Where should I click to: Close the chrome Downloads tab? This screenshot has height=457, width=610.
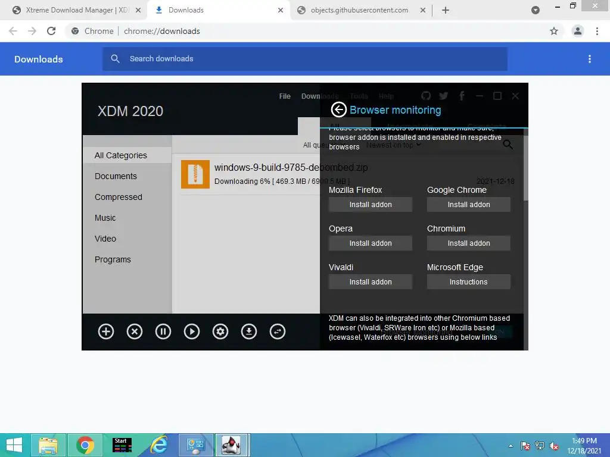pos(281,11)
